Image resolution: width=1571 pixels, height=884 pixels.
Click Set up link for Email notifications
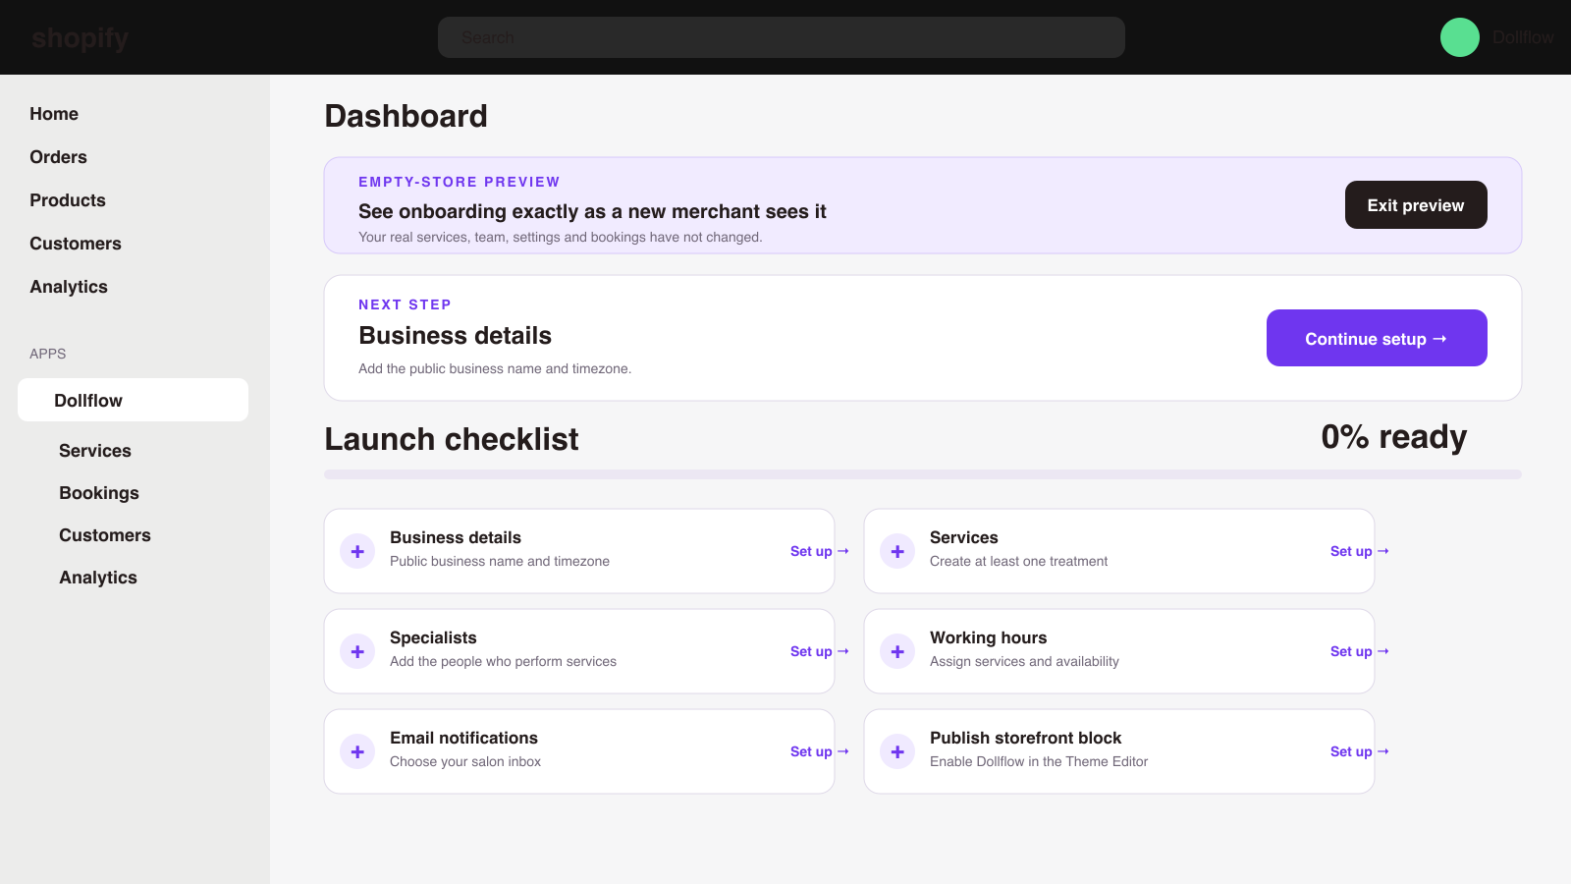pyautogui.click(x=819, y=751)
